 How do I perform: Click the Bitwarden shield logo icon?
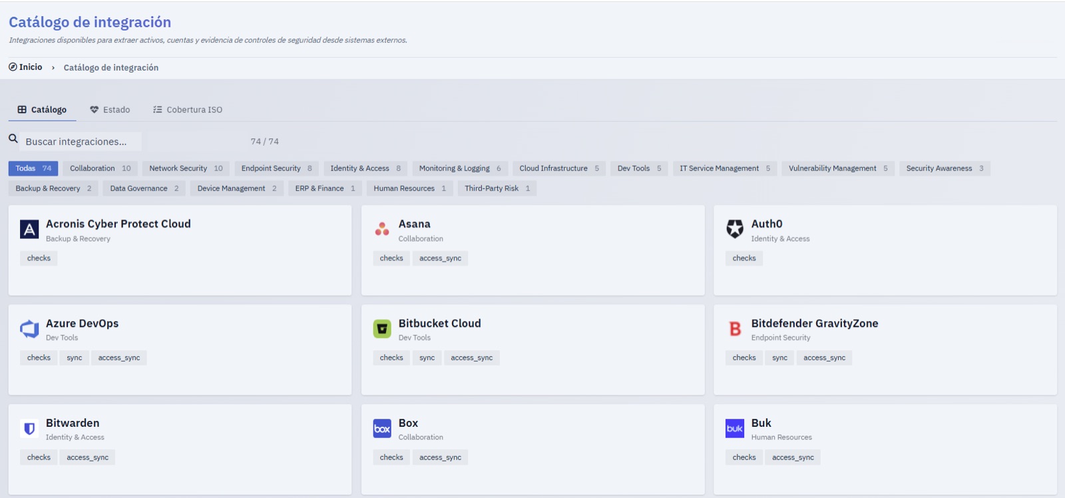click(29, 429)
